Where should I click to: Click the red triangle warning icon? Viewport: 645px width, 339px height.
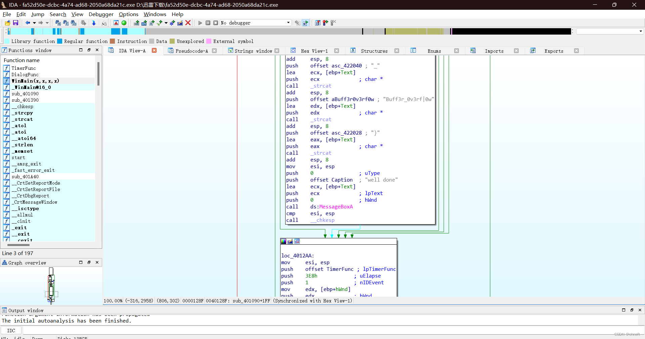[116, 23]
